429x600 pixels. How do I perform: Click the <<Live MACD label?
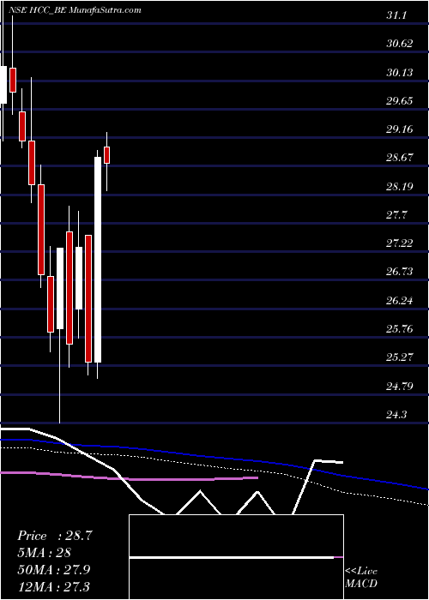coord(361,578)
